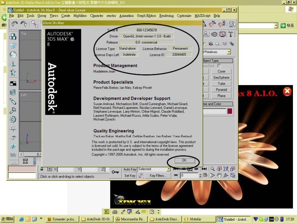This screenshot has width=297, height=223.
Task: Open the Utilities hammer icon
Action: (231, 34)
